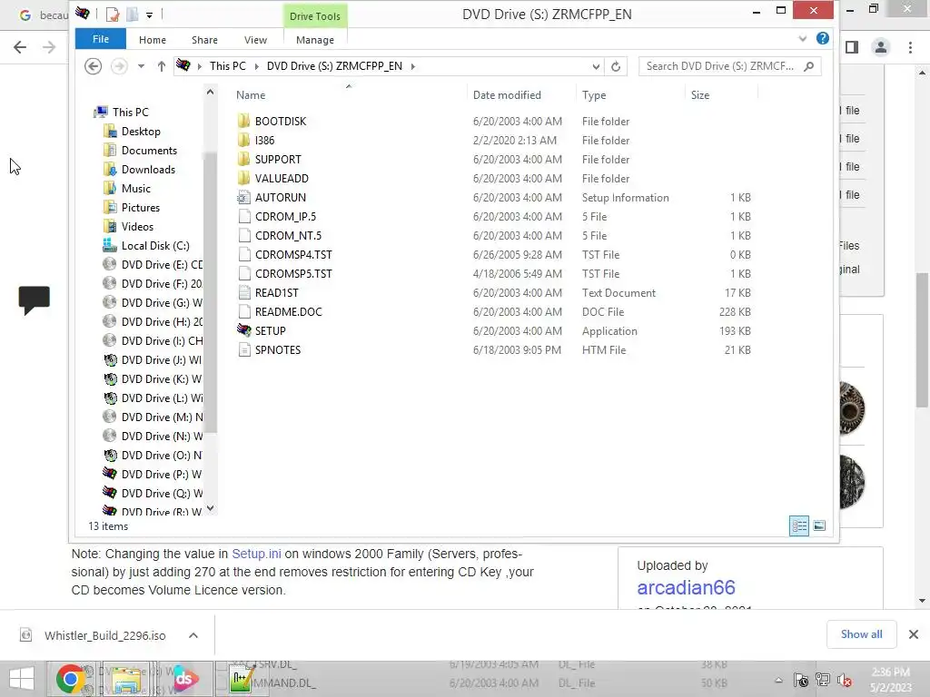Expand the ribbon with the chevron
The width and height of the screenshot is (930, 697).
pos(803,38)
